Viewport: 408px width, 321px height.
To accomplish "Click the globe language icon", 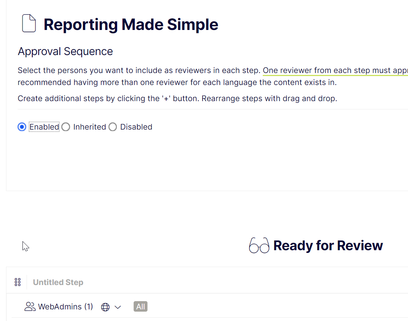I will [x=106, y=307].
